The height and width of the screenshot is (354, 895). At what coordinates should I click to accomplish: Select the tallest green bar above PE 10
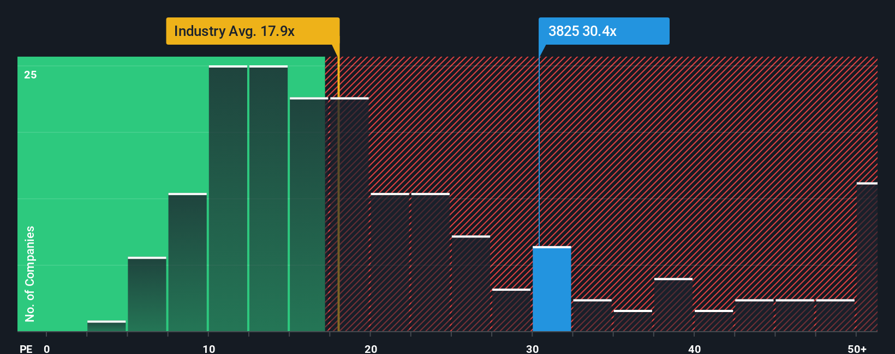pyautogui.click(x=228, y=198)
